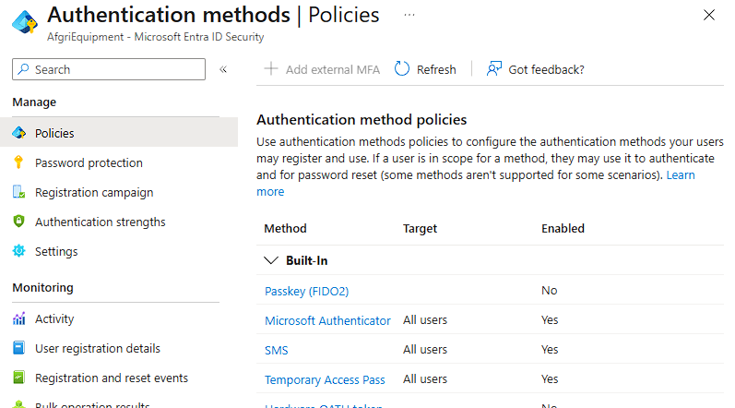Collapse the Built-In group chevron
This screenshot has width=735, height=408.
click(271, 260)
